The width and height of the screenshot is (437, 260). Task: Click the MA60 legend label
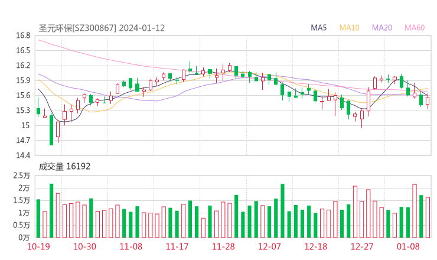415,28
